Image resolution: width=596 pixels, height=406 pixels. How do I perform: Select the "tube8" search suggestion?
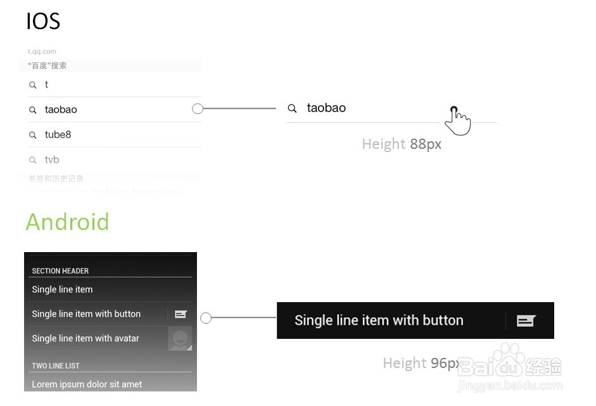click(x=58, y=135)
